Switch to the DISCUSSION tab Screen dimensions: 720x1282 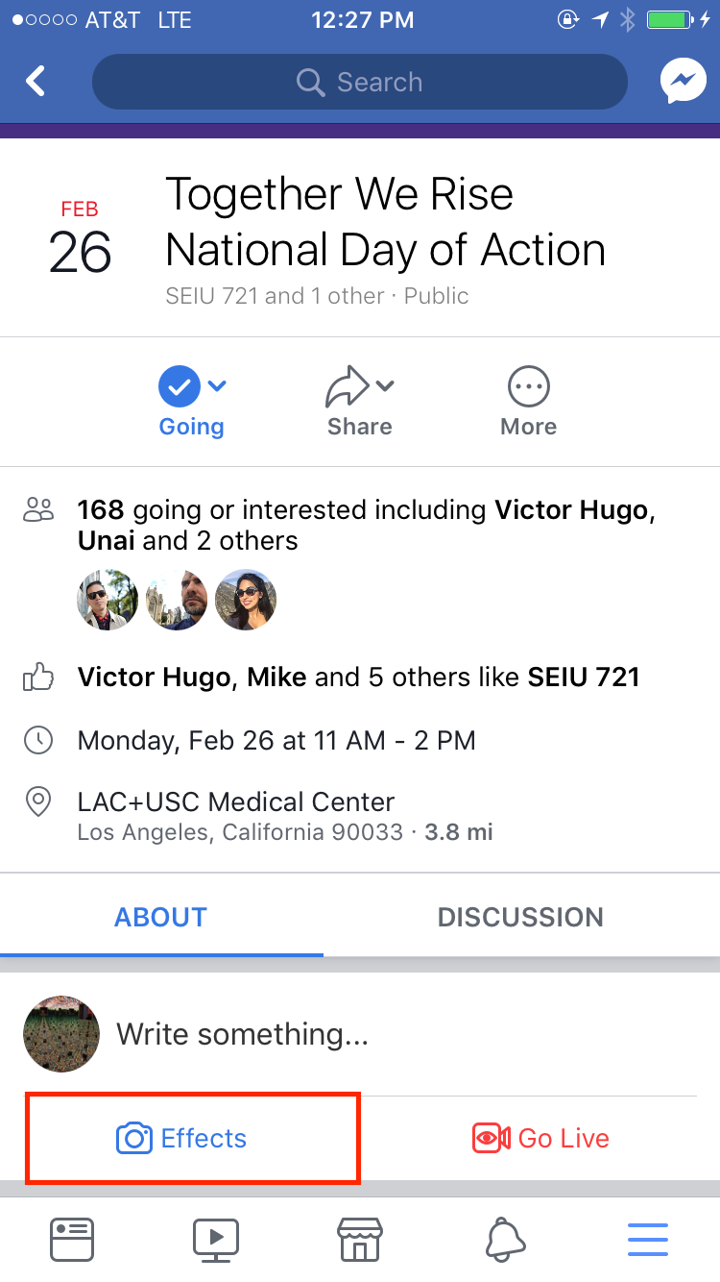[520, 917]
